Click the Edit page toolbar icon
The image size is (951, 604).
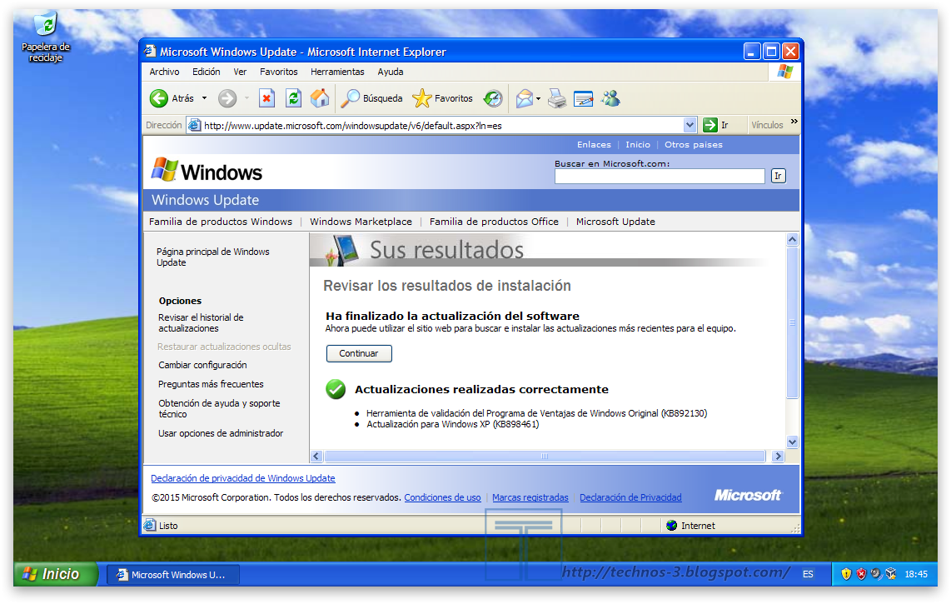[584, 98]
